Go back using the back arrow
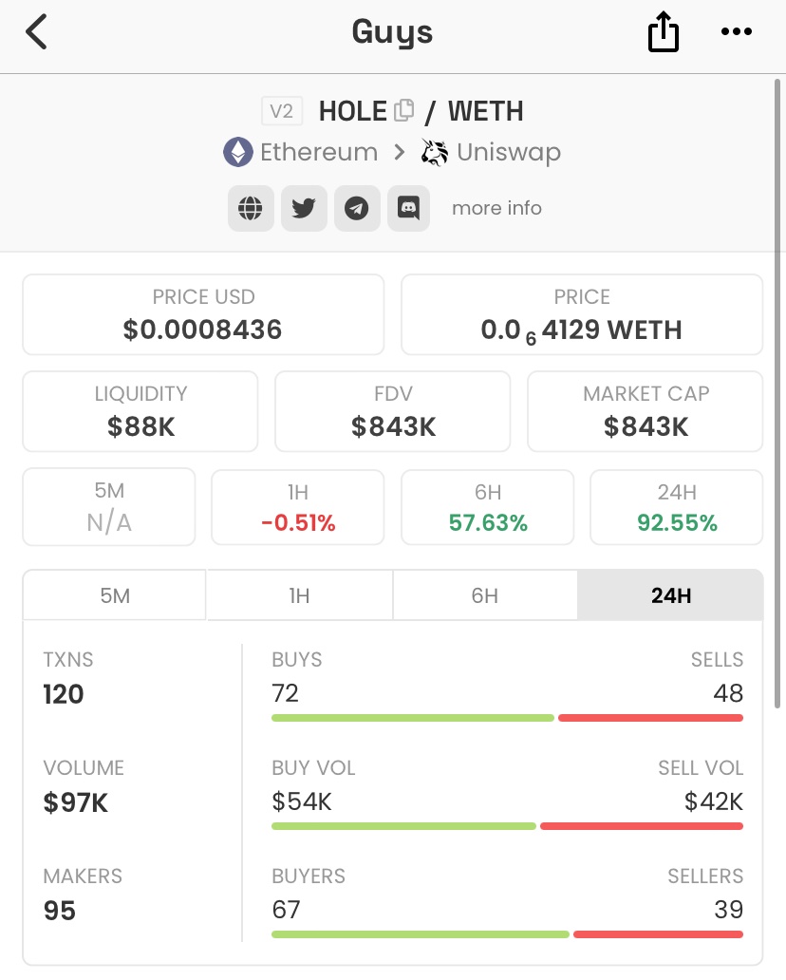This screenshot has height=980, width=786. 36,32
